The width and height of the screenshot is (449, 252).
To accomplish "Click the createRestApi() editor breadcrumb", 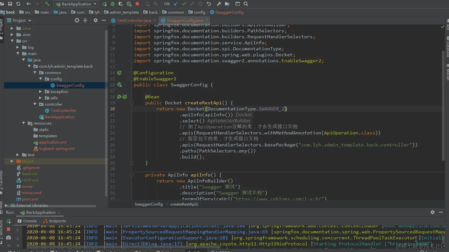I will pos(184,204).
